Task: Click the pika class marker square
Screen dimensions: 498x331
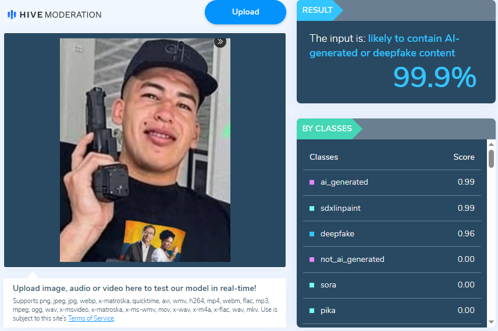Action: (x=312, y=311)
